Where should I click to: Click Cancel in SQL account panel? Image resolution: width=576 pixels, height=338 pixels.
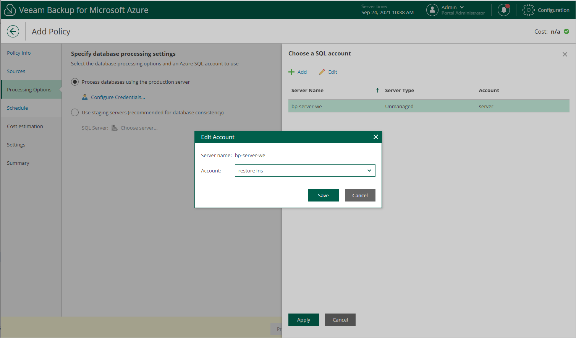pyautogui.click(x=340, y=320)
